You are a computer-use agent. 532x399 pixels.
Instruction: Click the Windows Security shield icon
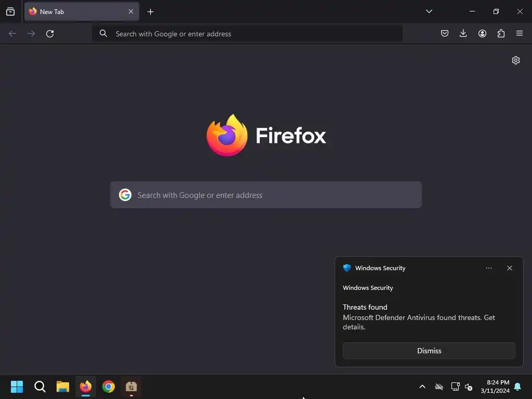pyautogui.click(x=347, y=268)
